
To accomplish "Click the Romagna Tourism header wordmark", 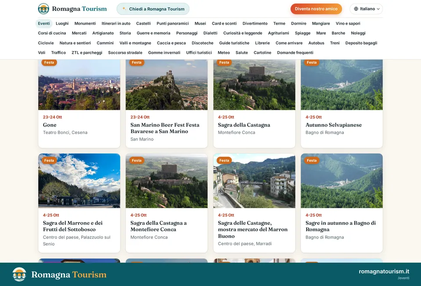I will [79, 9].
